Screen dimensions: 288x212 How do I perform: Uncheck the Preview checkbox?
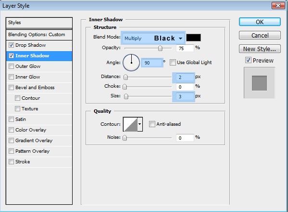248,60
